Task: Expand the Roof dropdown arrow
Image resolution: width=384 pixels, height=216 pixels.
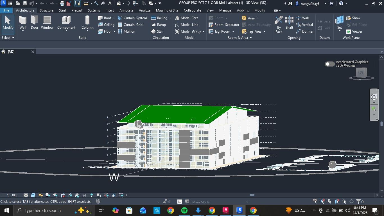Action: pos(114,18)
